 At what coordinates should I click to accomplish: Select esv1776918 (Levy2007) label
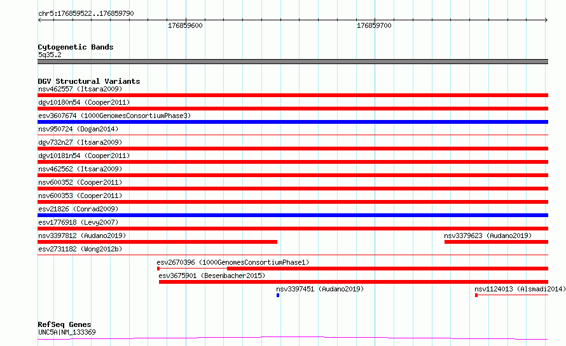[78, 222]
